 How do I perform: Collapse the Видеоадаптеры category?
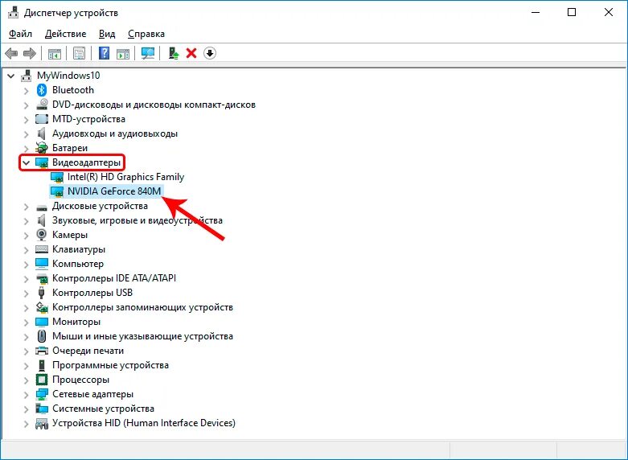point(26,162)
